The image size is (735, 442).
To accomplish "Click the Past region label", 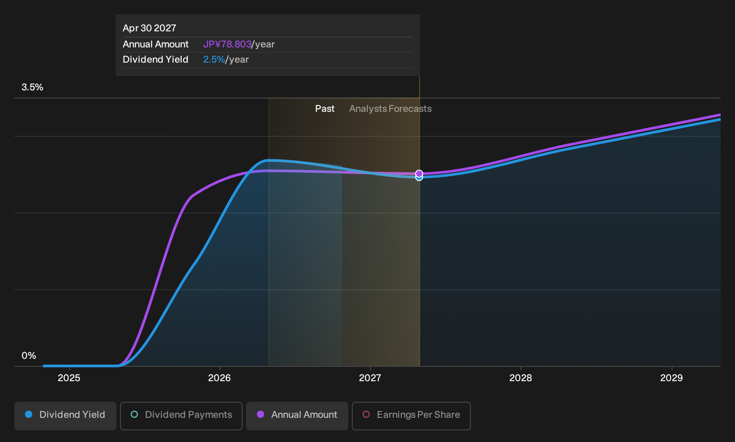I will pos(325,109).
